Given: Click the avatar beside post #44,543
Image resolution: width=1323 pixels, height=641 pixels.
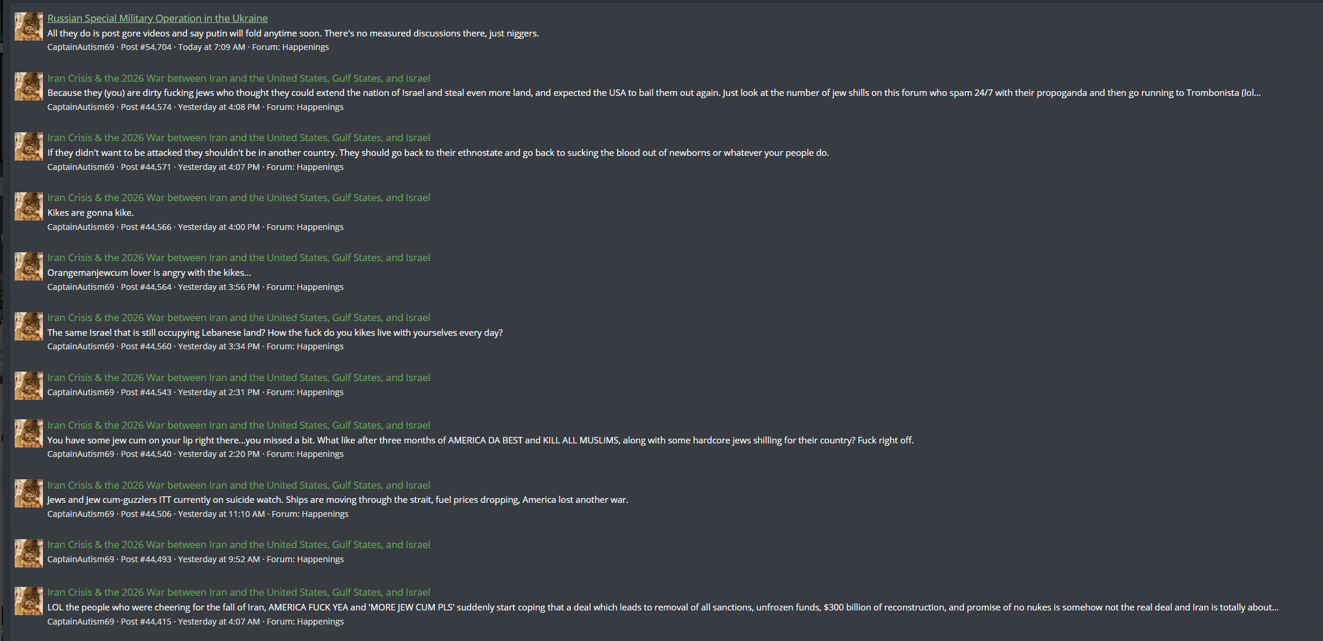Looking at the screenshot, I should pyautogui.click(x=29, y=386).
